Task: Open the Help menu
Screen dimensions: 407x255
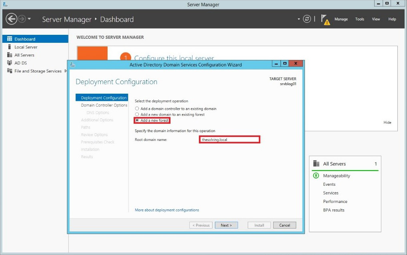Action: (392, 19)
